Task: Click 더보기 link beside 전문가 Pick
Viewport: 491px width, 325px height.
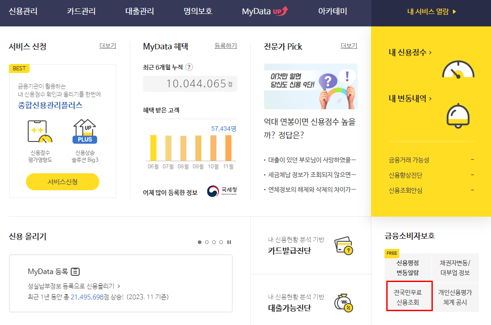Action: (349, 46)
